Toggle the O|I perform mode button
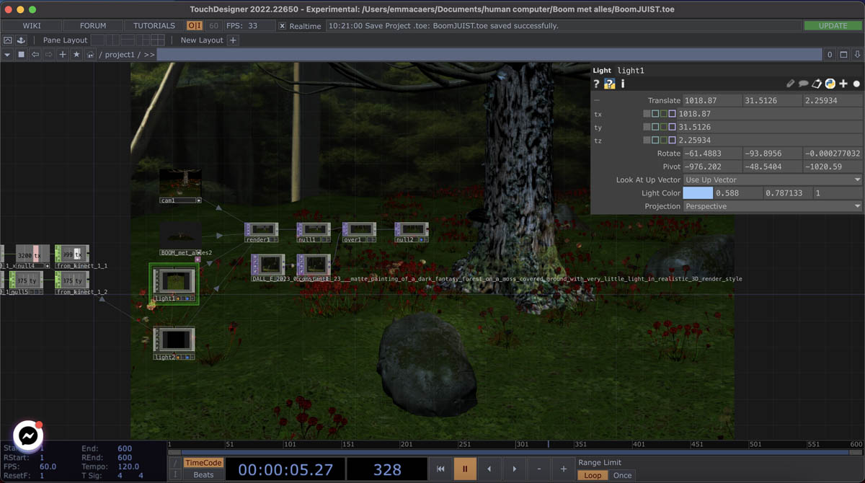This screenshot has width=865, height=483. (x=195, y=26)
